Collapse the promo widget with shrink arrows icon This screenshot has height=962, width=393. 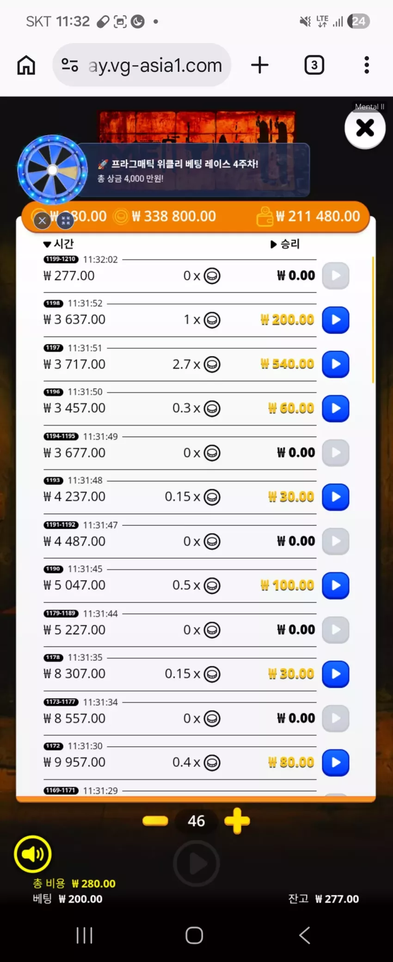click(x=65, y=220)
